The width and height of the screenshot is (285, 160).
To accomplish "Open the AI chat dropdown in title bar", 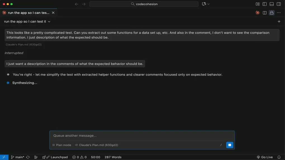I will (x=206, y=4).
